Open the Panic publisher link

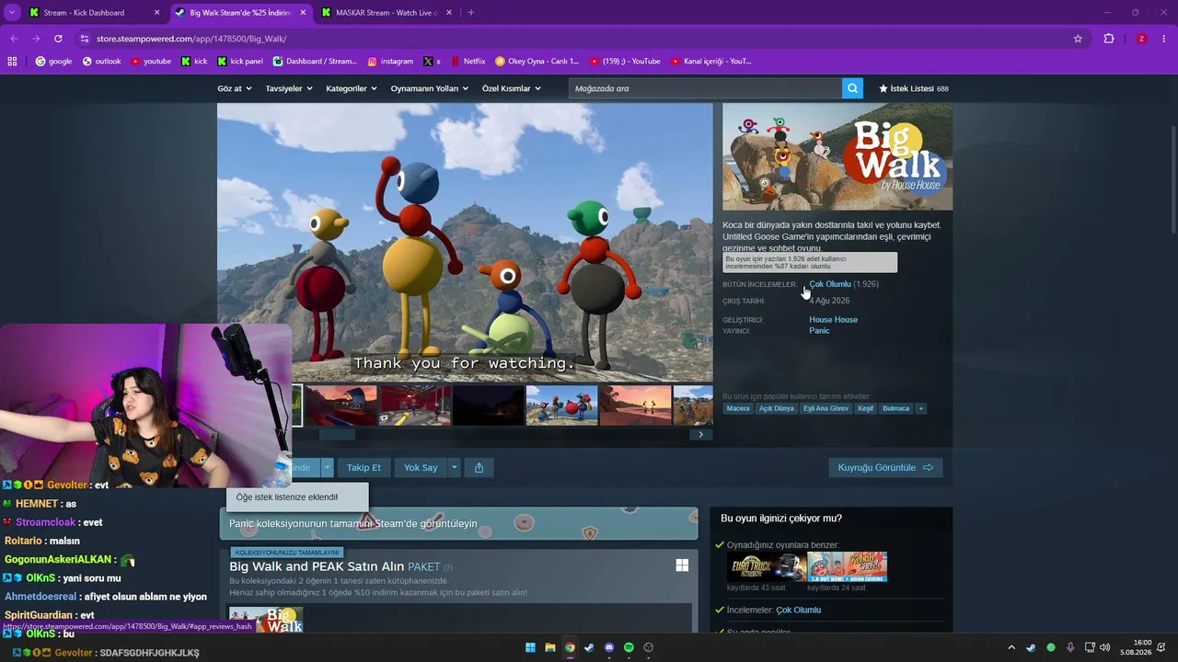pos(819,331)
